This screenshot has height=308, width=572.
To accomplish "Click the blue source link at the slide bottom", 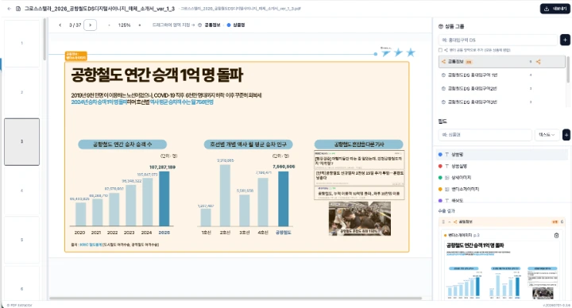I will [91, 244].
